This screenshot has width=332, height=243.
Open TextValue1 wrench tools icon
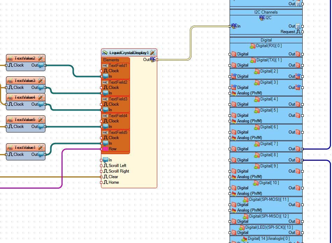[x=41, y=147]
